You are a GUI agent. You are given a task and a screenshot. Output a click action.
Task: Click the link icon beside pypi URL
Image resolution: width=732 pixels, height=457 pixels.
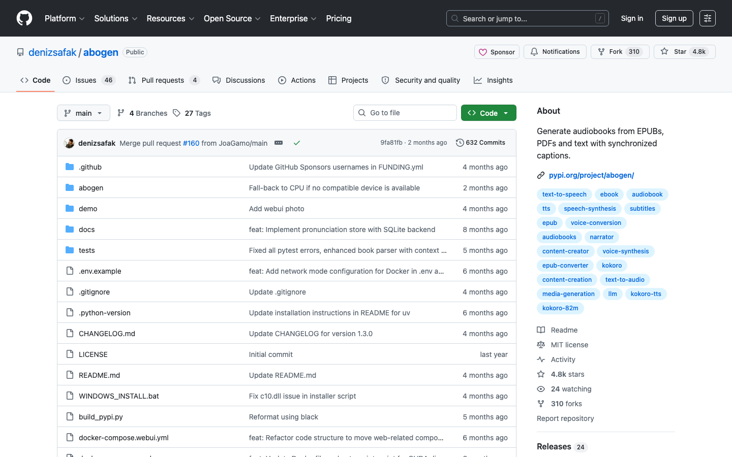pyautogui.click(x=541, y=175)
